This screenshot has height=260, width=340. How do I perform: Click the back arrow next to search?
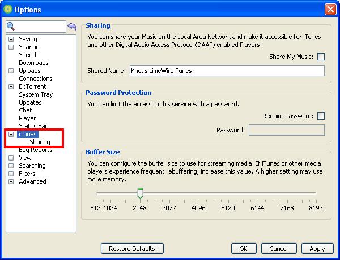click(x=72, y=27)
